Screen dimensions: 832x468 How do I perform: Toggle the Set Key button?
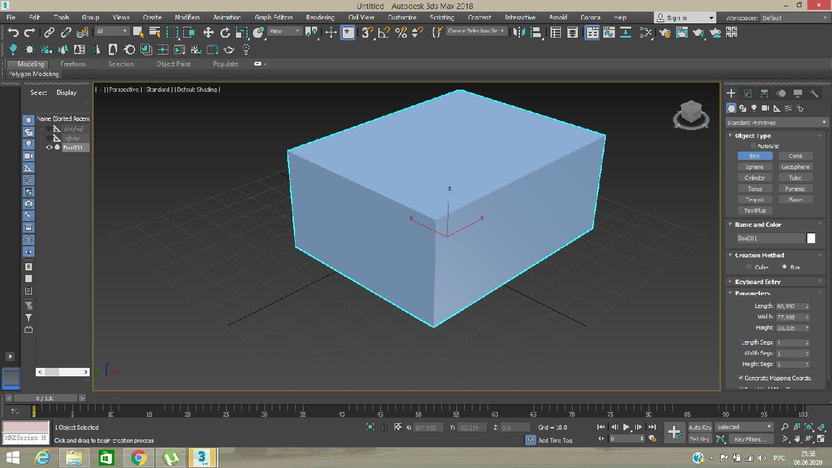pyautogui.click(x=699, y=439)
